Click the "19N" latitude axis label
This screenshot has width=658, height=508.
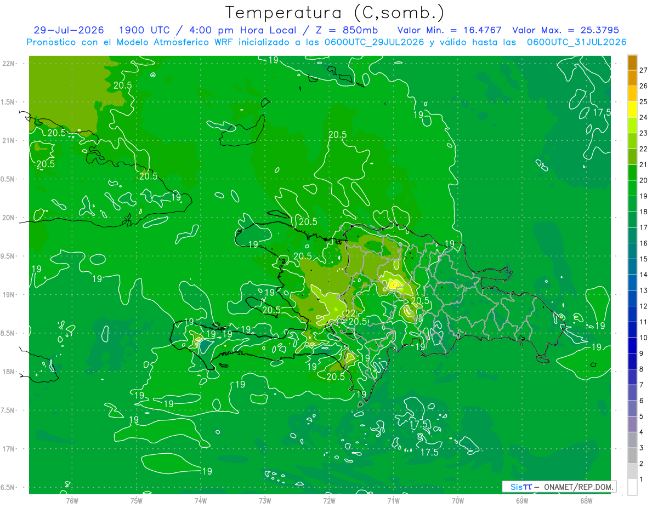point(8,295)
